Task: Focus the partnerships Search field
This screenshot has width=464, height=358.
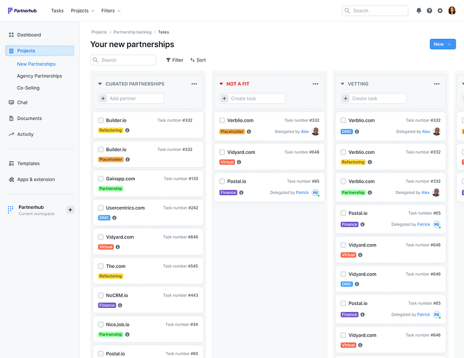Action: point(123,60)
